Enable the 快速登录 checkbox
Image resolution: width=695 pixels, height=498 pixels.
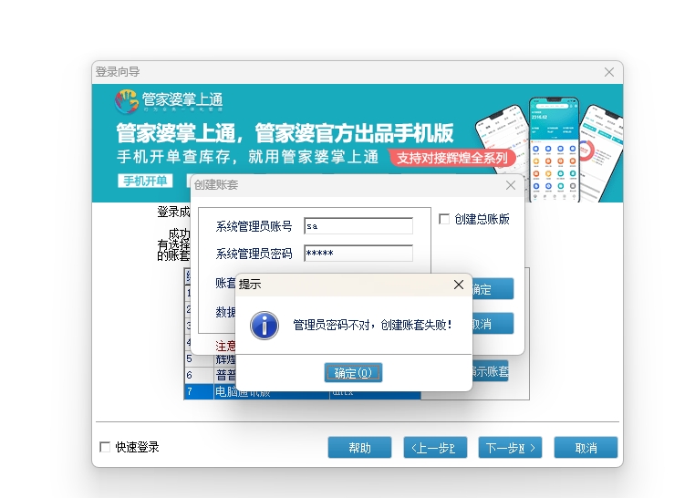[x=105, y=447]
